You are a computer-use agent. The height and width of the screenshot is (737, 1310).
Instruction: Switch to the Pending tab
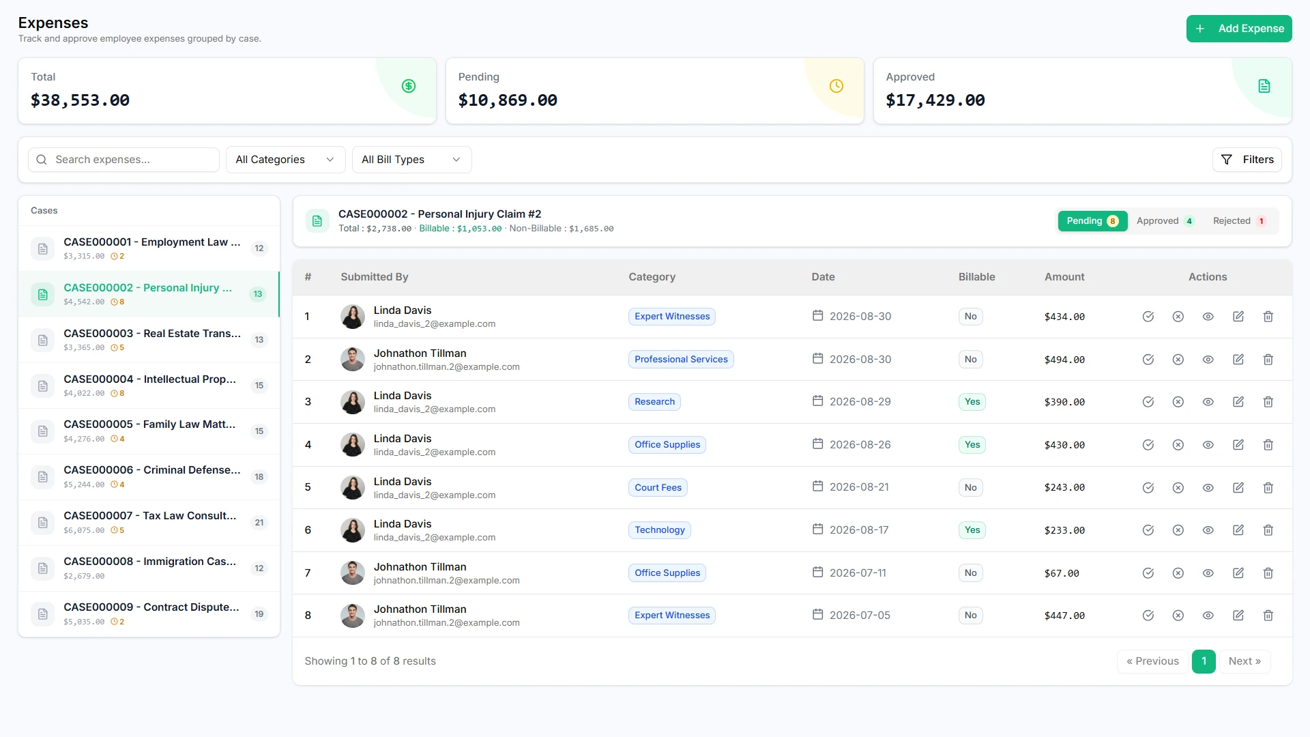coord(1092,221)
